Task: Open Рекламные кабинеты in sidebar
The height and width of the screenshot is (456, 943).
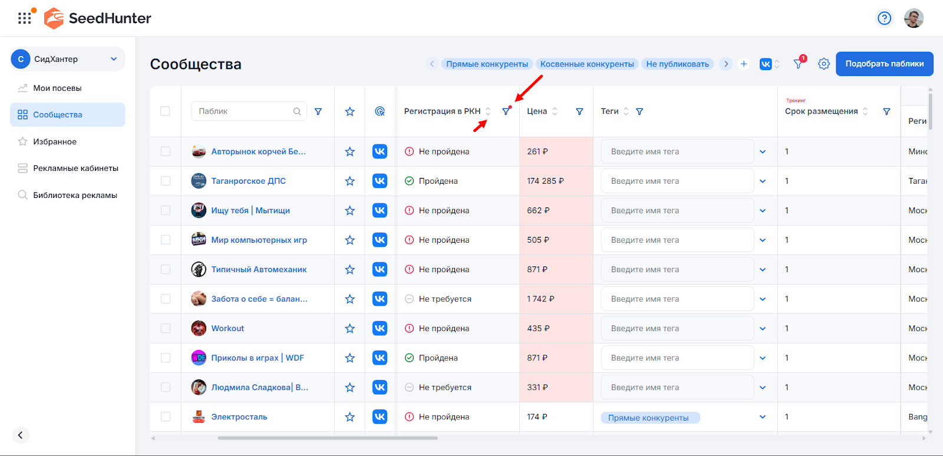Action: (75, 168)
